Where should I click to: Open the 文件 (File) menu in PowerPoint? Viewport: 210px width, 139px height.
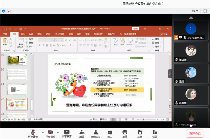pyautogui.click(x=5, y=34)
